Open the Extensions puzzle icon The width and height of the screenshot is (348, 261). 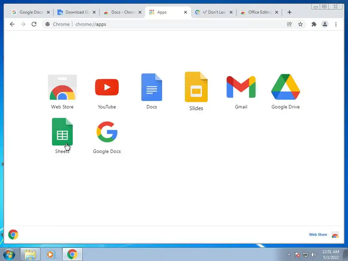coord(314,24)
